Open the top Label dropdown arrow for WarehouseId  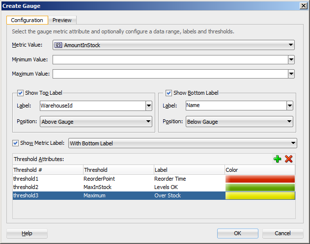(149, 106)
